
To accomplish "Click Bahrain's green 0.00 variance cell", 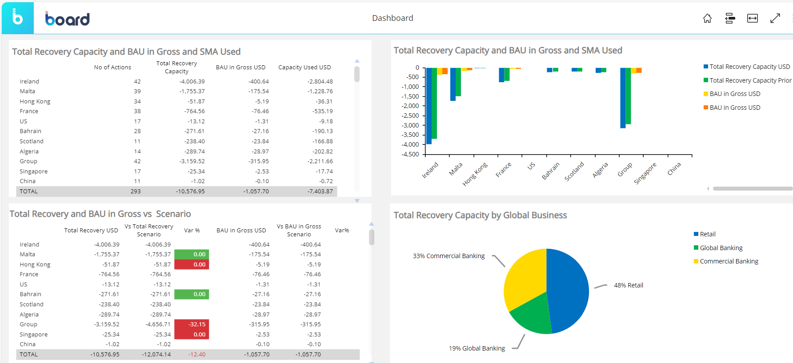I will tap(192, 294).
